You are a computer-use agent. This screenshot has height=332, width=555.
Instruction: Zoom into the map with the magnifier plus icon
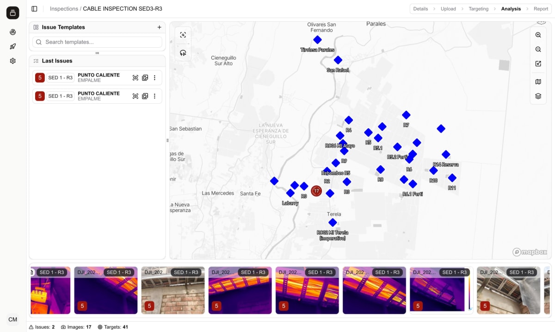tap(538, 35)
